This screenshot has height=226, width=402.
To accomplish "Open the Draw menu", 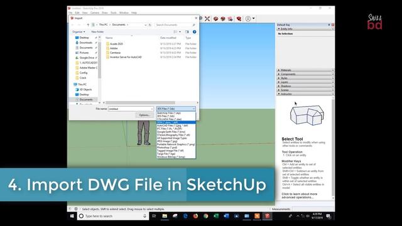I will [105, 13].
